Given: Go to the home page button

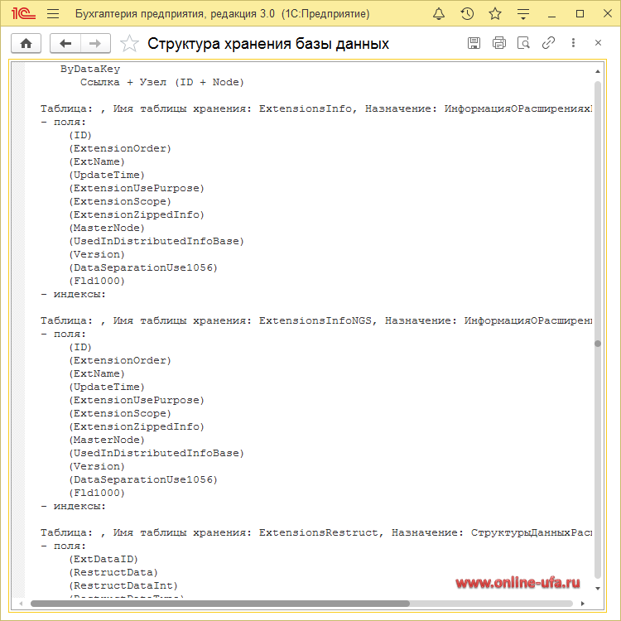Looking at the screenshot, I should click(26, 43).
